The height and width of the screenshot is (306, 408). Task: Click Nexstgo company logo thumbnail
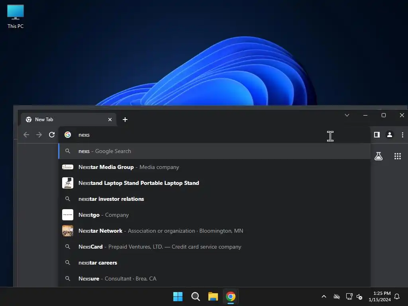[68, 215]
